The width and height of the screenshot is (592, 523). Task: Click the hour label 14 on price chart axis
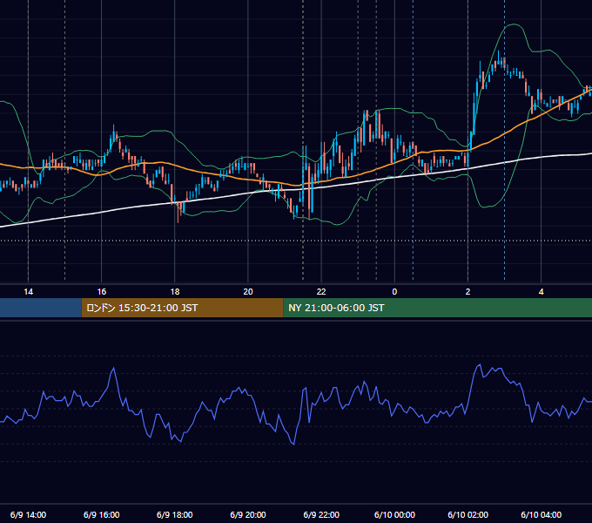[x=29, y=292]
